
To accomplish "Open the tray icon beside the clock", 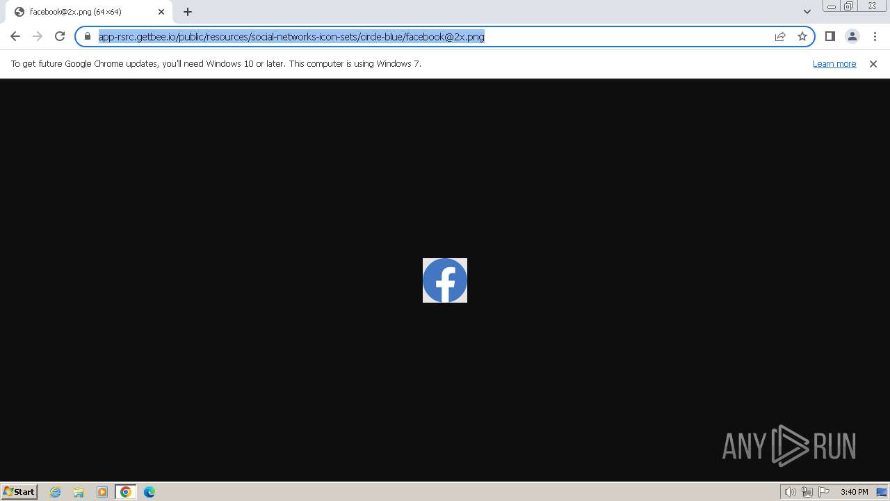I will (x=882, y=492).
